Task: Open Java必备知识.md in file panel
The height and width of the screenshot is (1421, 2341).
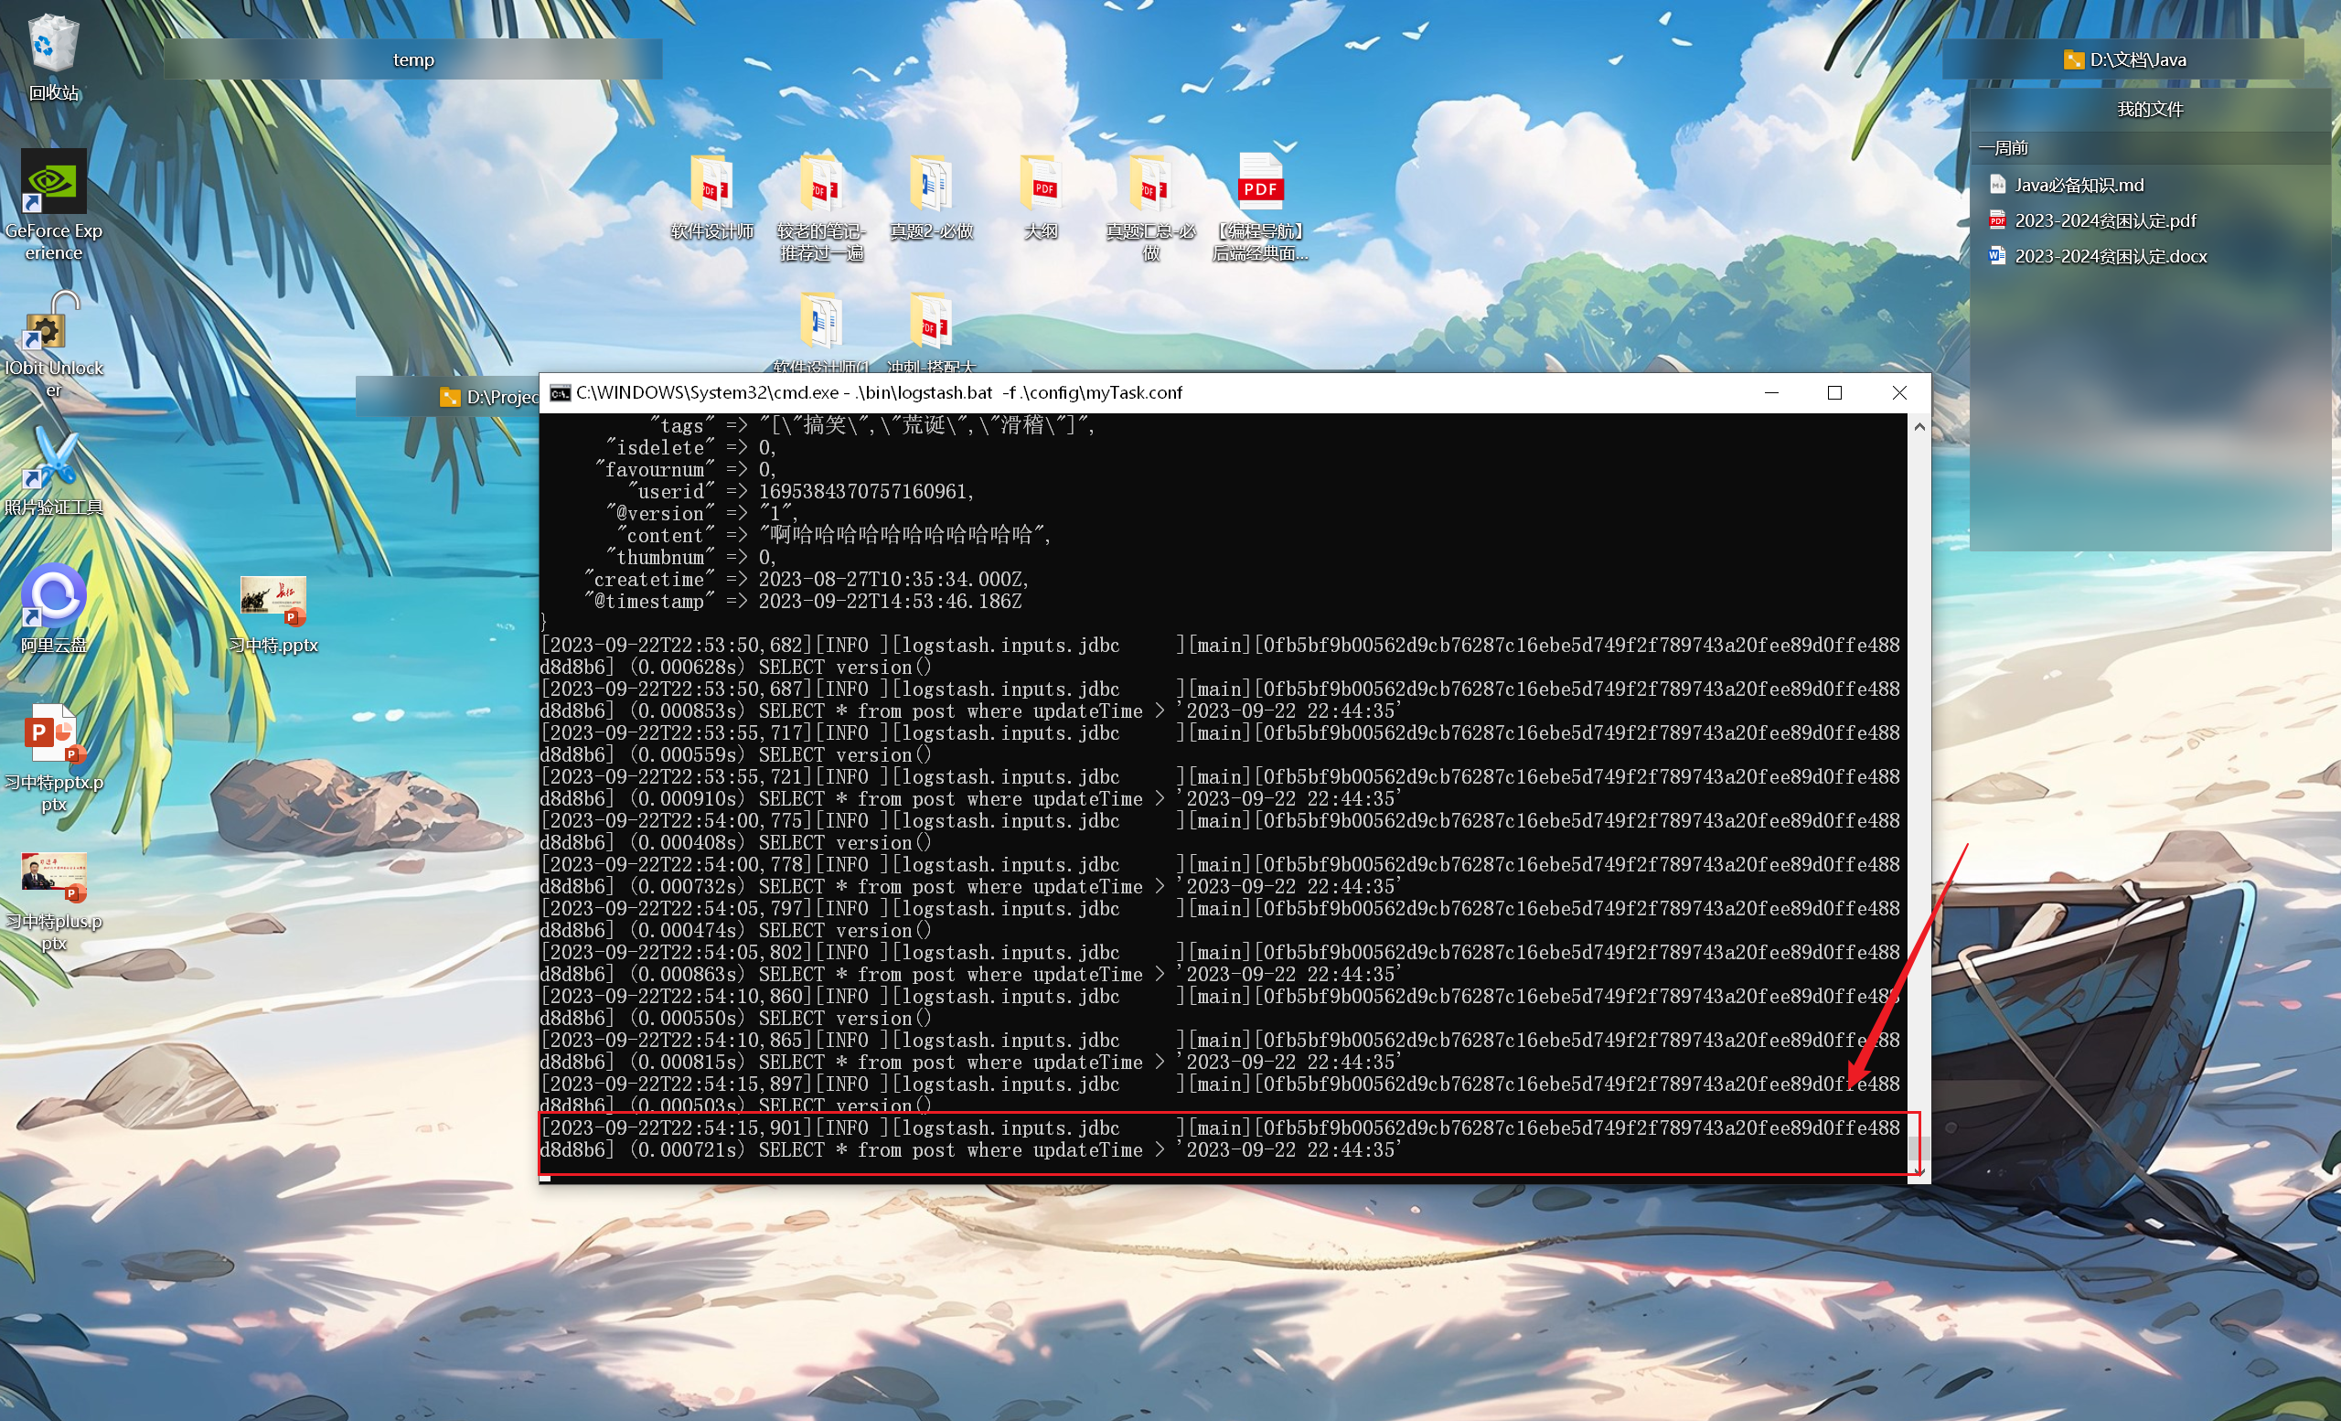Action: (2079, 186)
